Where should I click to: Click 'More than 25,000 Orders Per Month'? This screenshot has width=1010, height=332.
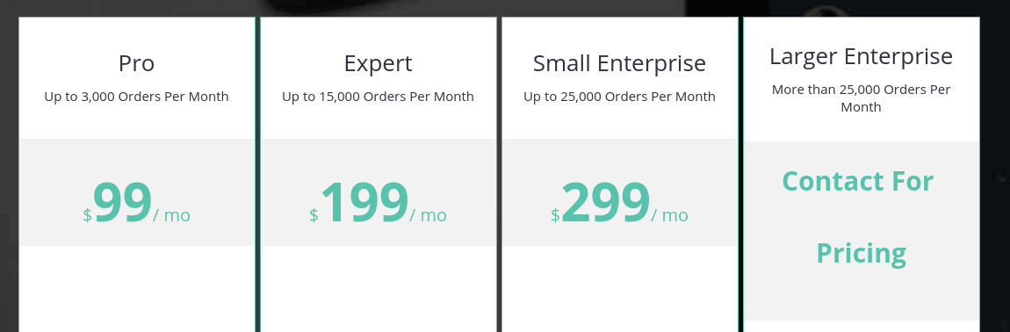coord(862,98)
